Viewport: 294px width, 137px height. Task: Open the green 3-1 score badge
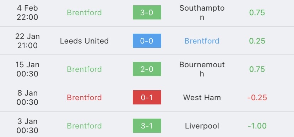(x=147, y=126)
